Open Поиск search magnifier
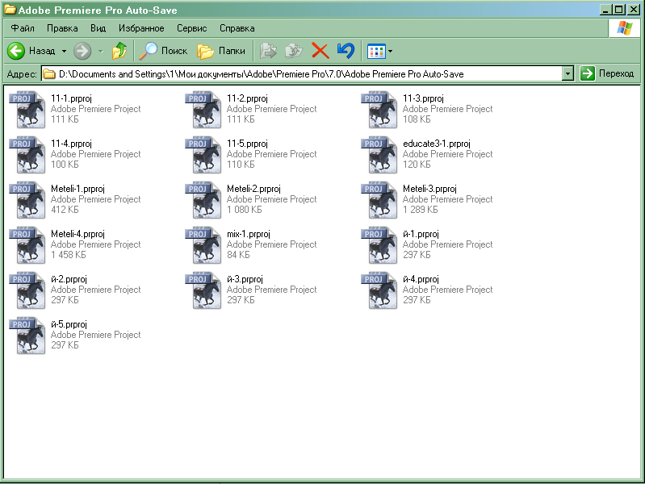 [x=148, y=51]
